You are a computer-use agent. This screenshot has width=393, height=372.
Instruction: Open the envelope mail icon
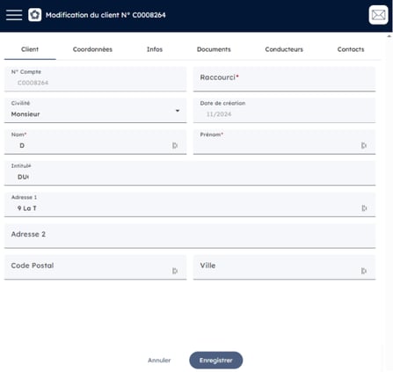tap(378, 15)
